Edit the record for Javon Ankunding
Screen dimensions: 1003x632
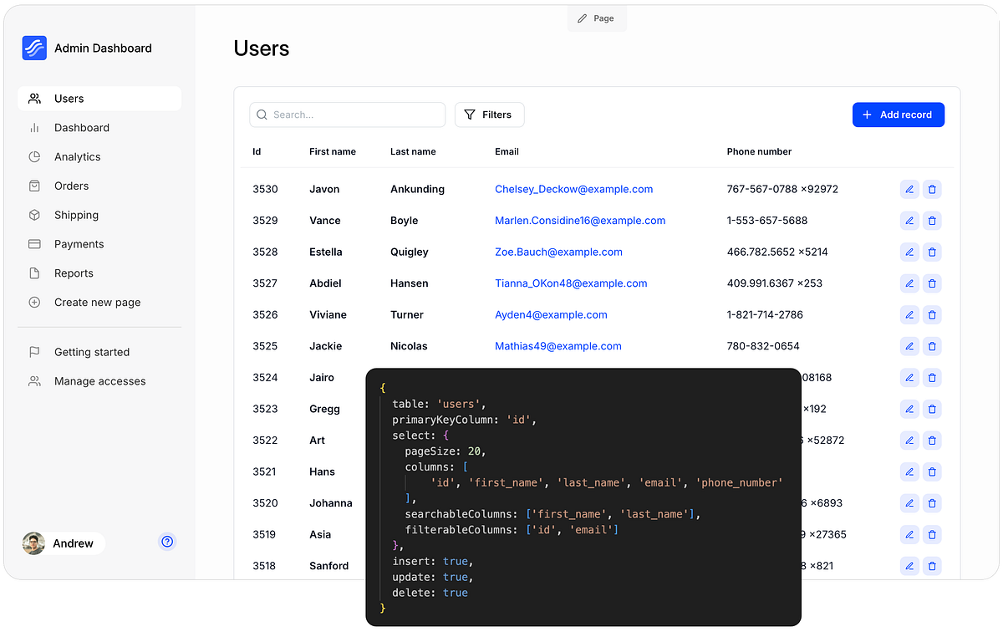(909, 189)
